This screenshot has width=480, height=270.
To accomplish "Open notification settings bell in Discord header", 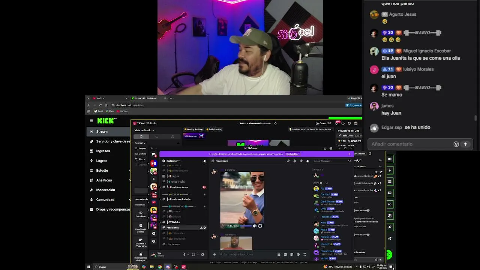I will tap(295, 161).
